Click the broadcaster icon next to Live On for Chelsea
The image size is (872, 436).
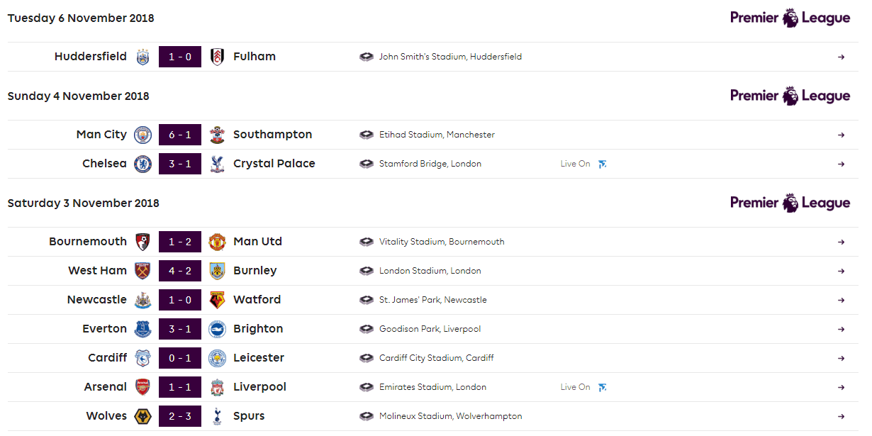click(x=603, y=163)
